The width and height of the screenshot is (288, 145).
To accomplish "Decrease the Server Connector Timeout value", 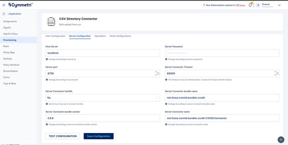I will point(275,75).
